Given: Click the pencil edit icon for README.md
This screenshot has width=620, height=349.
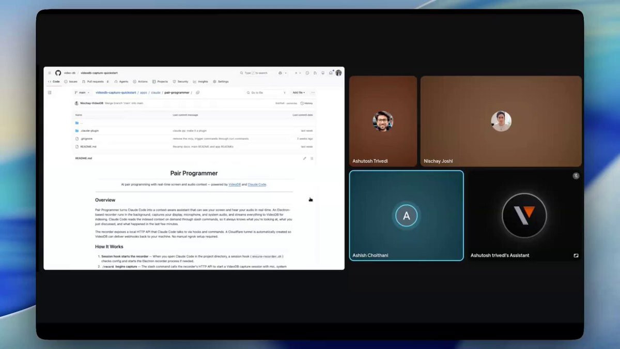Looking at the screenshot, I should pyautogui.click(x=304, y=158).
